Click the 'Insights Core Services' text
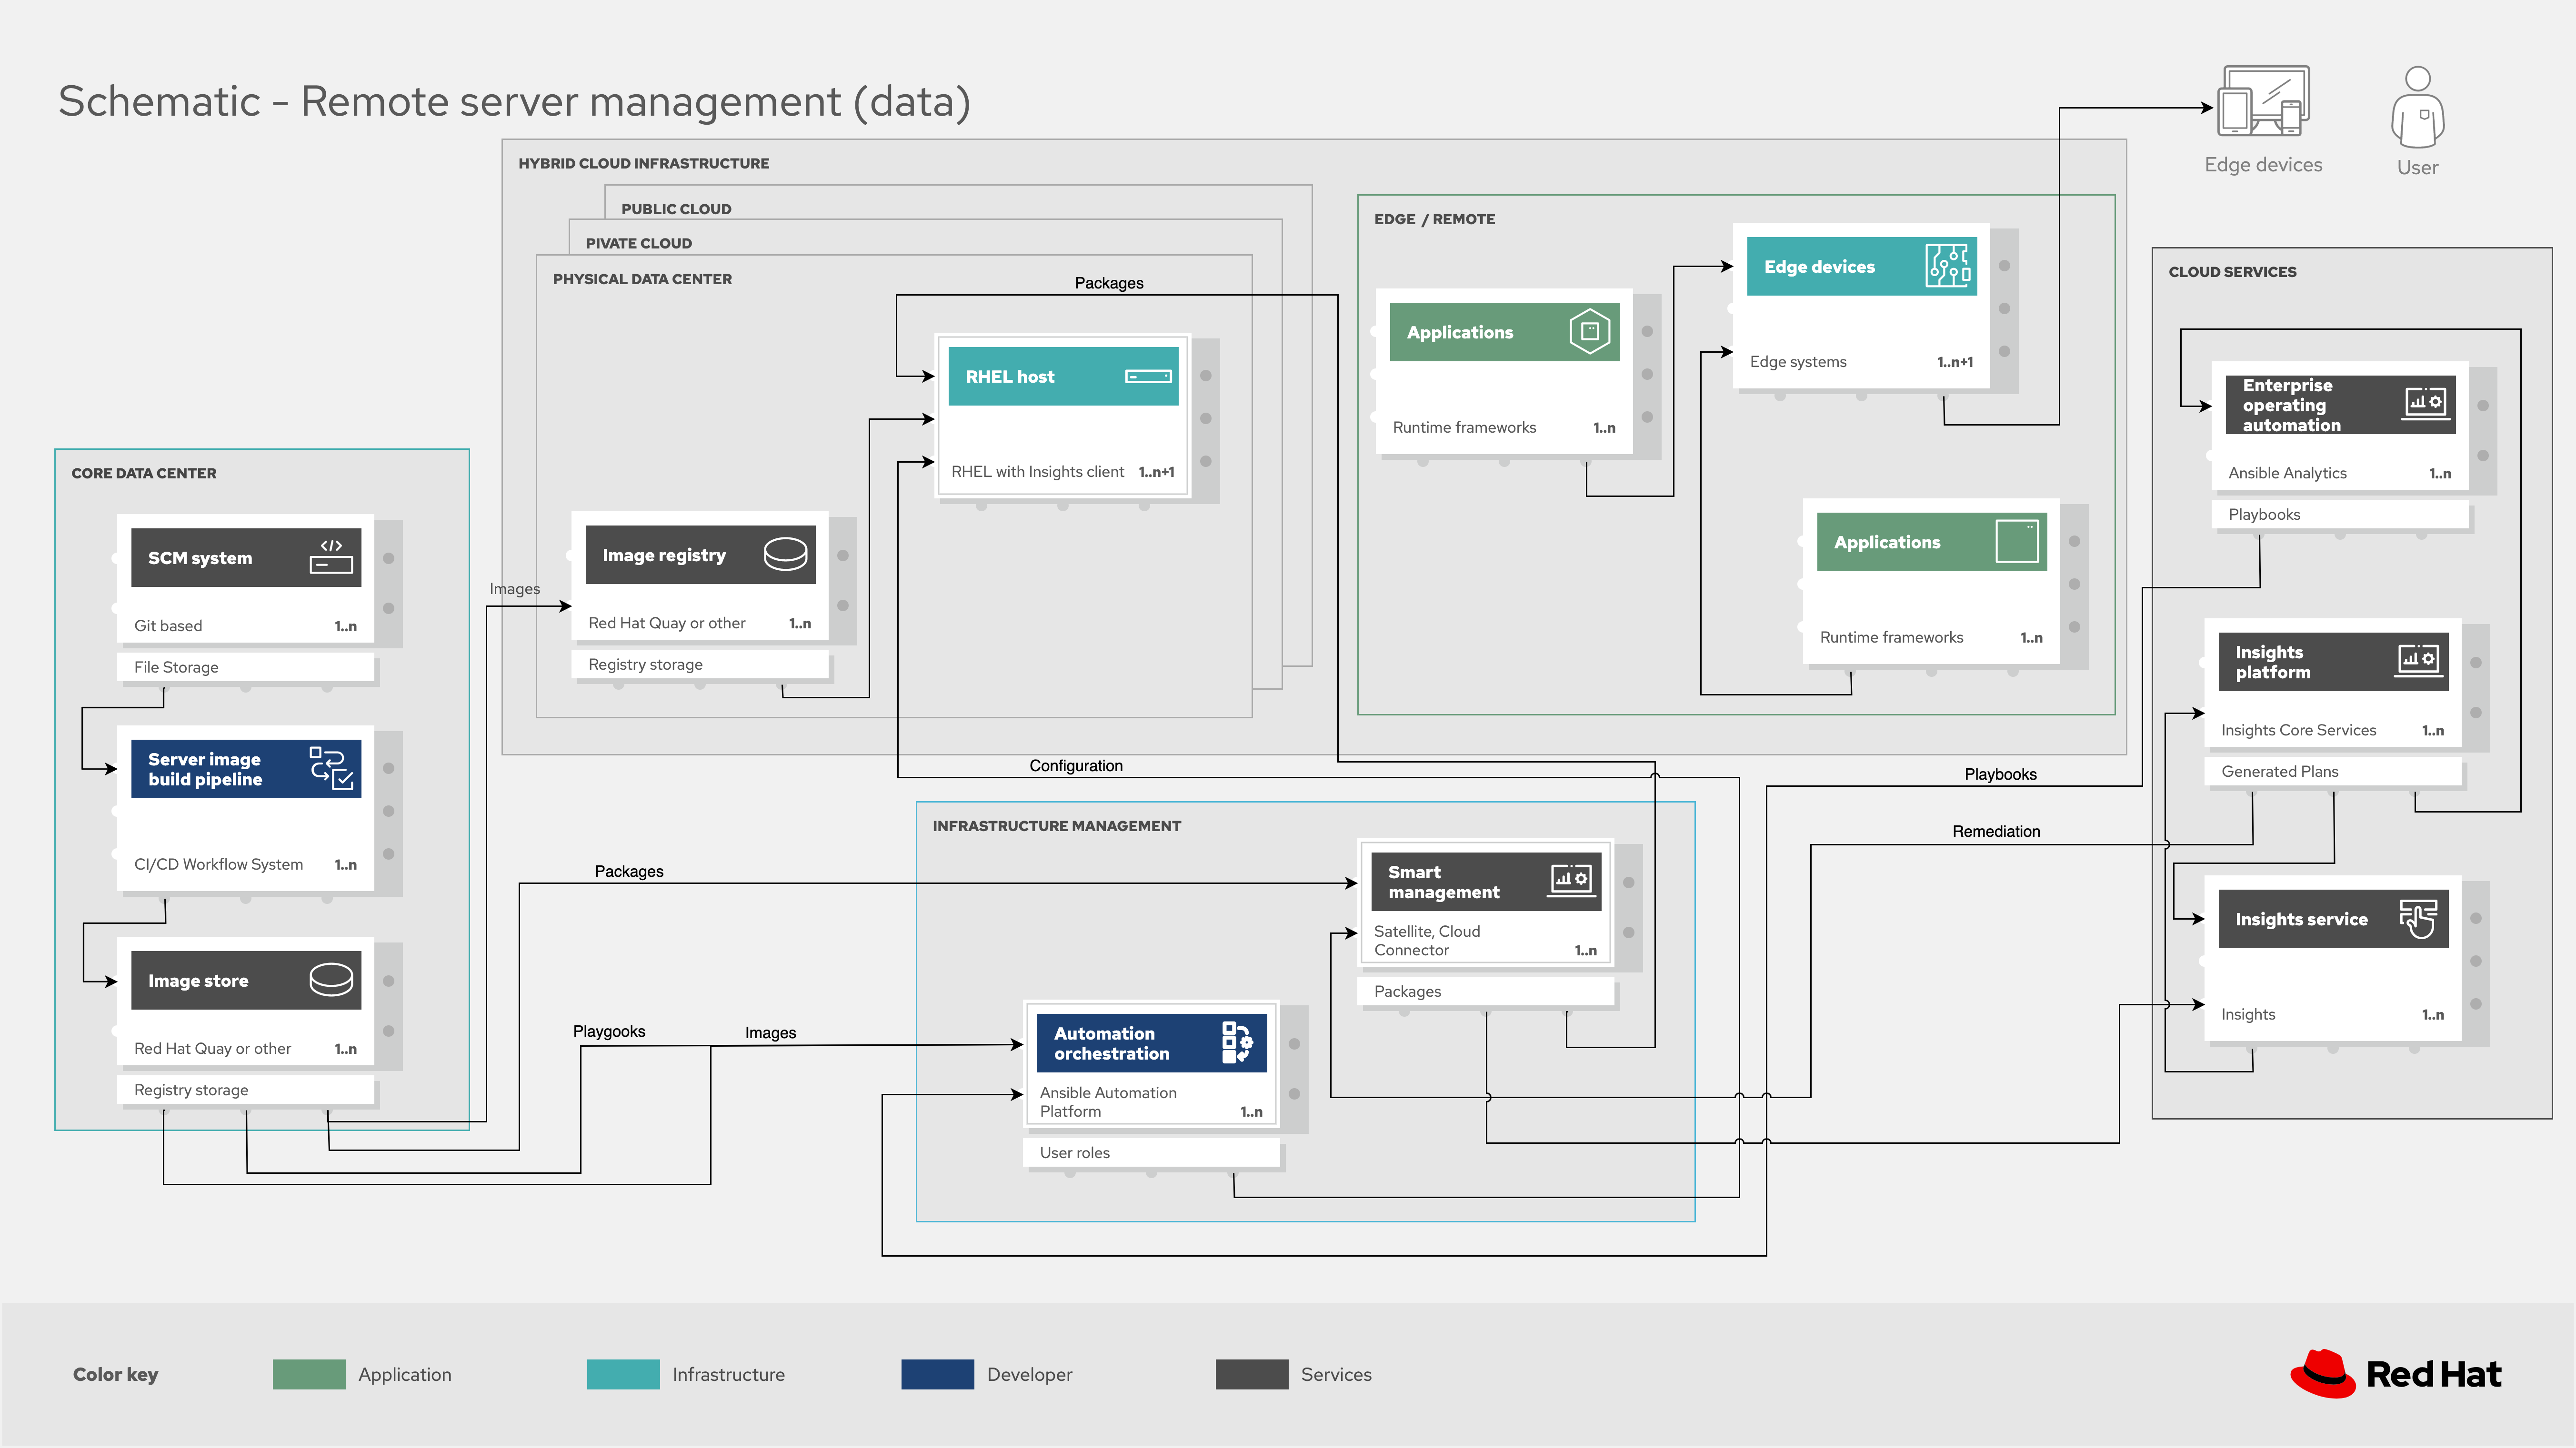This screenshot has width=2576, height=1448. 2298,731
